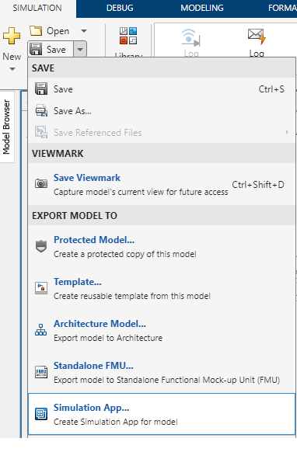Click the New model plus icon
Screen dimensions: 297x452
tap(12, 36)
